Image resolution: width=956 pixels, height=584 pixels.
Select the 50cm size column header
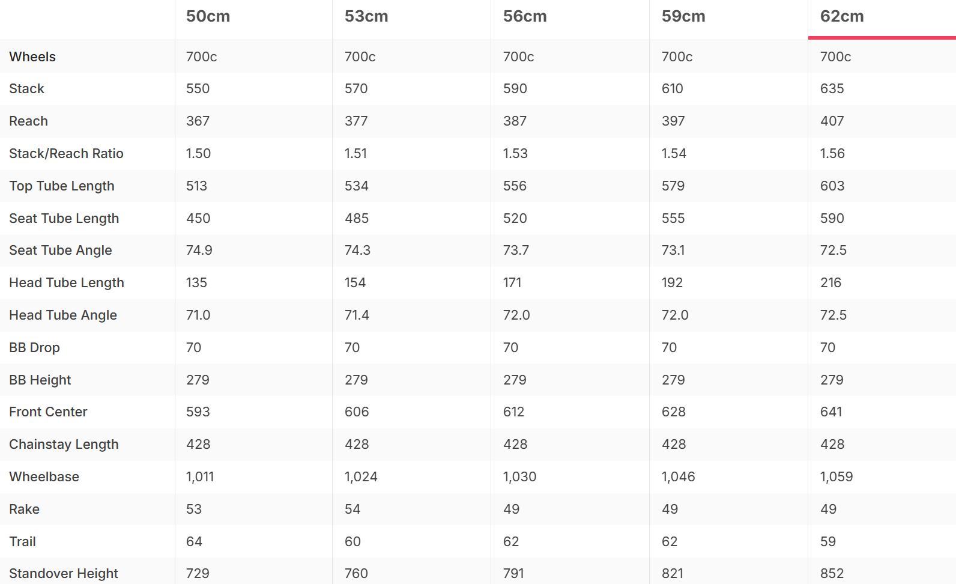click(208, 16)
